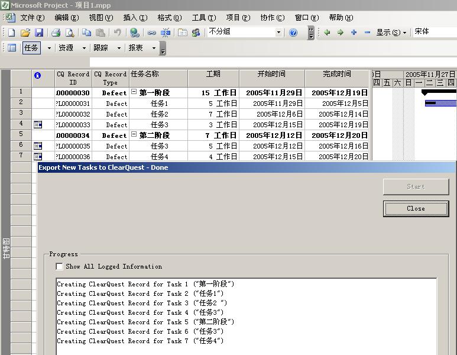Click the 任务名称 column header

158,78
